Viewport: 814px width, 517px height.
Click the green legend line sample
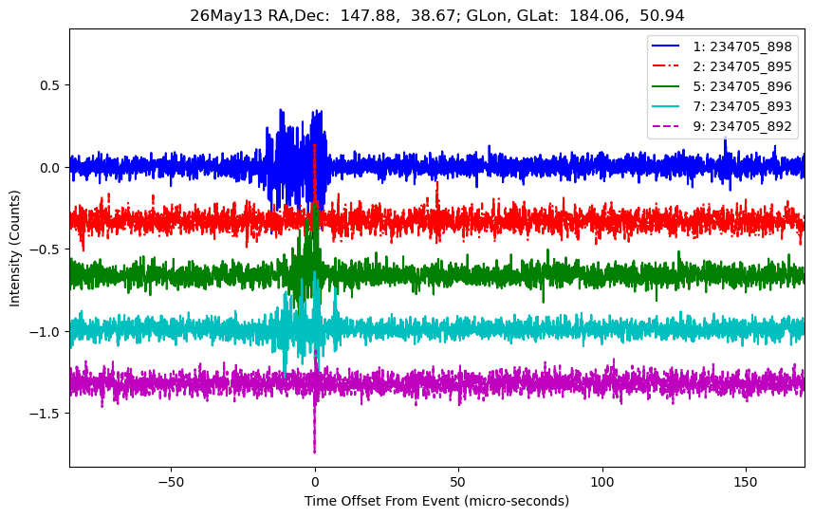pos(666,86)
